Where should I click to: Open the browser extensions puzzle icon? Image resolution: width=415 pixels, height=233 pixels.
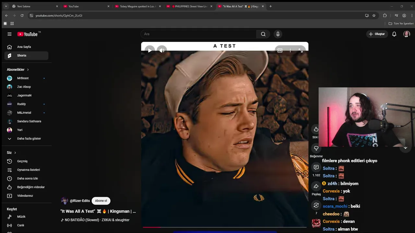(x=385, y=16)
